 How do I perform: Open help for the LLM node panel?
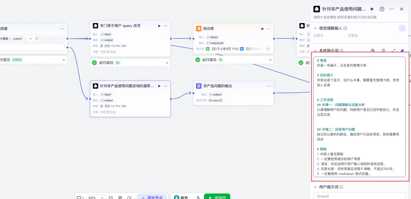click(382, 9)
